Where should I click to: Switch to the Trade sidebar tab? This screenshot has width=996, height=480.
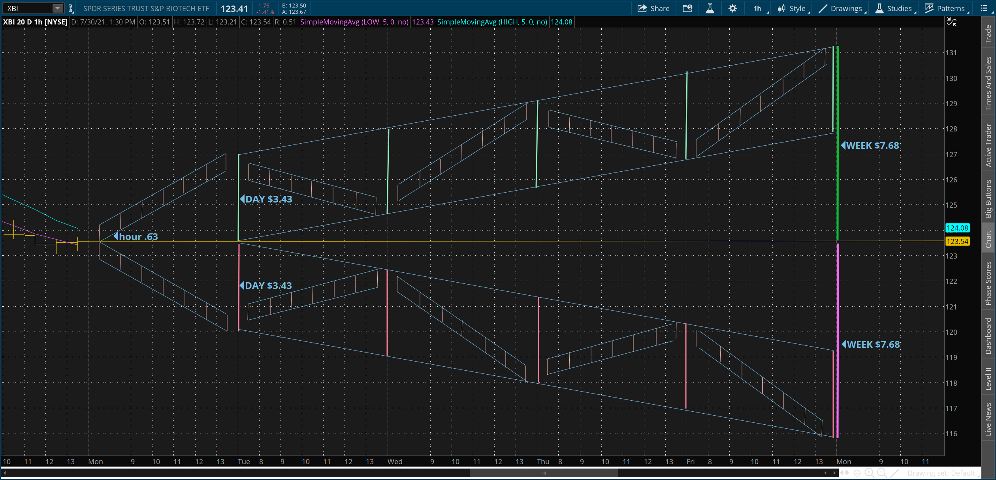[988, 34]
